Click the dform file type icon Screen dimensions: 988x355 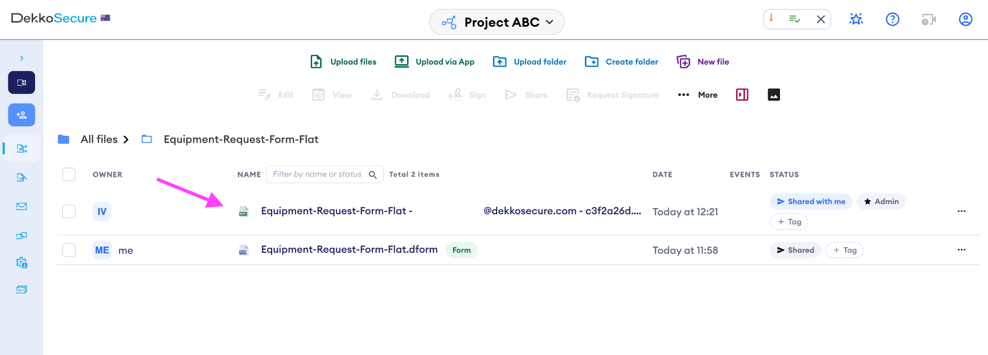(x=243, y=250)
